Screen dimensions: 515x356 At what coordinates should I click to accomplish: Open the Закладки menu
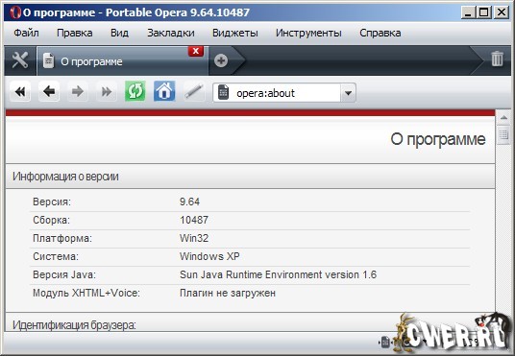(171, 33)
